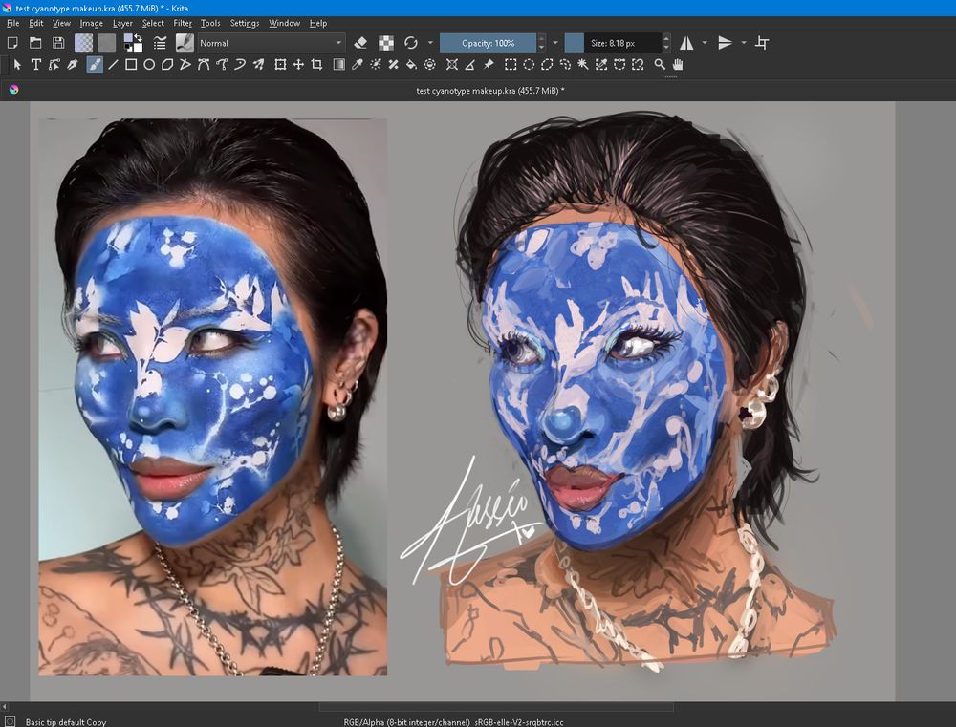
Task: Expand dropdown arrow right of opacity slider
Action: (x=555, y=43)
